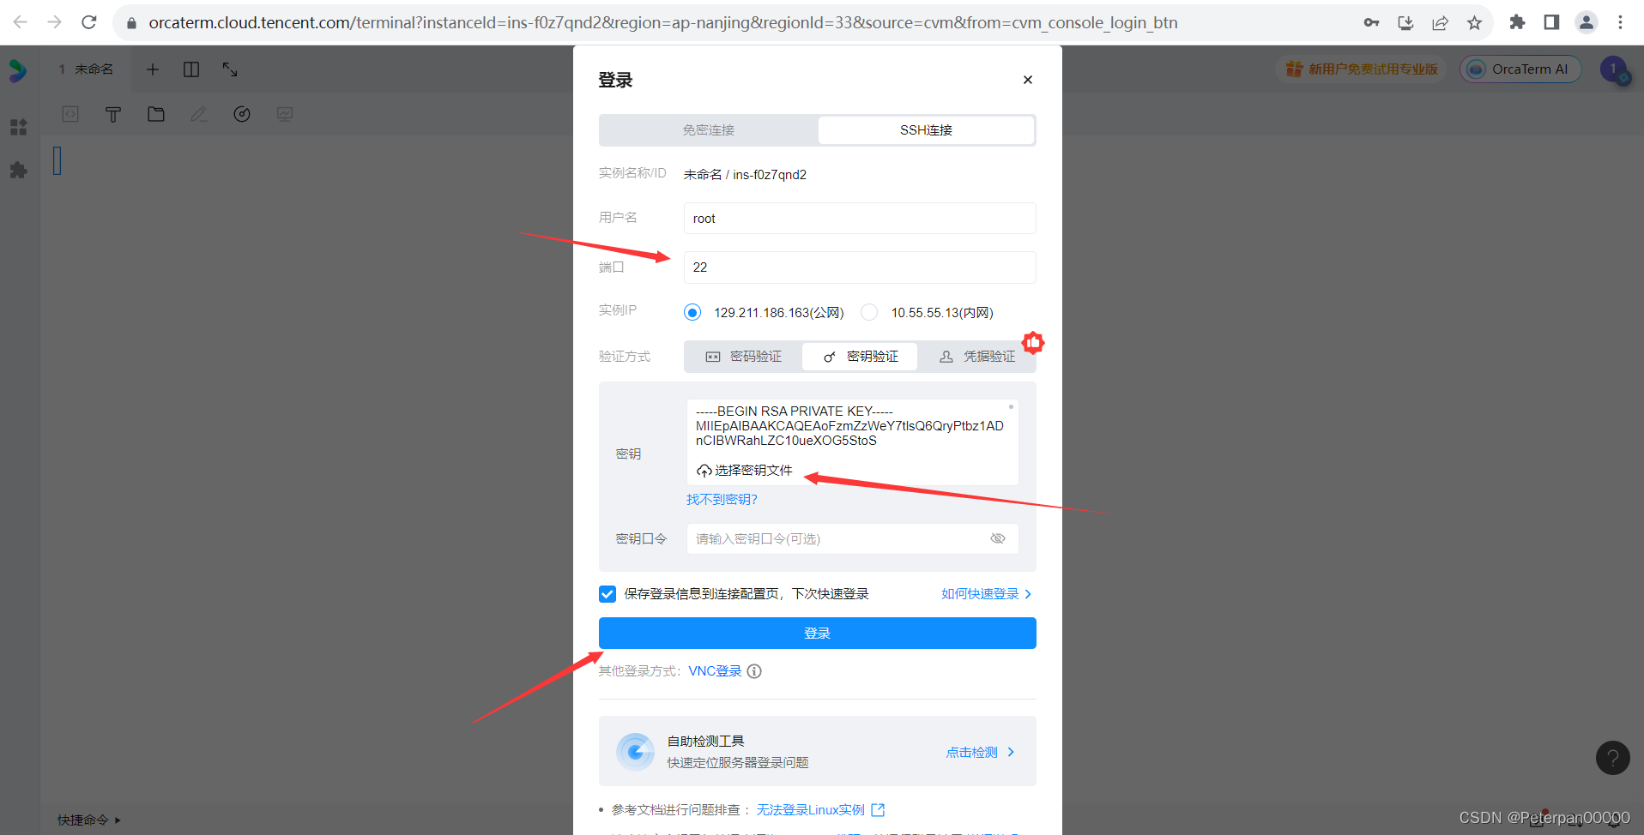Toggle the browser side panel icon
The width and height of the screenshot is (1644, 835).
[x=1551, y=22]
